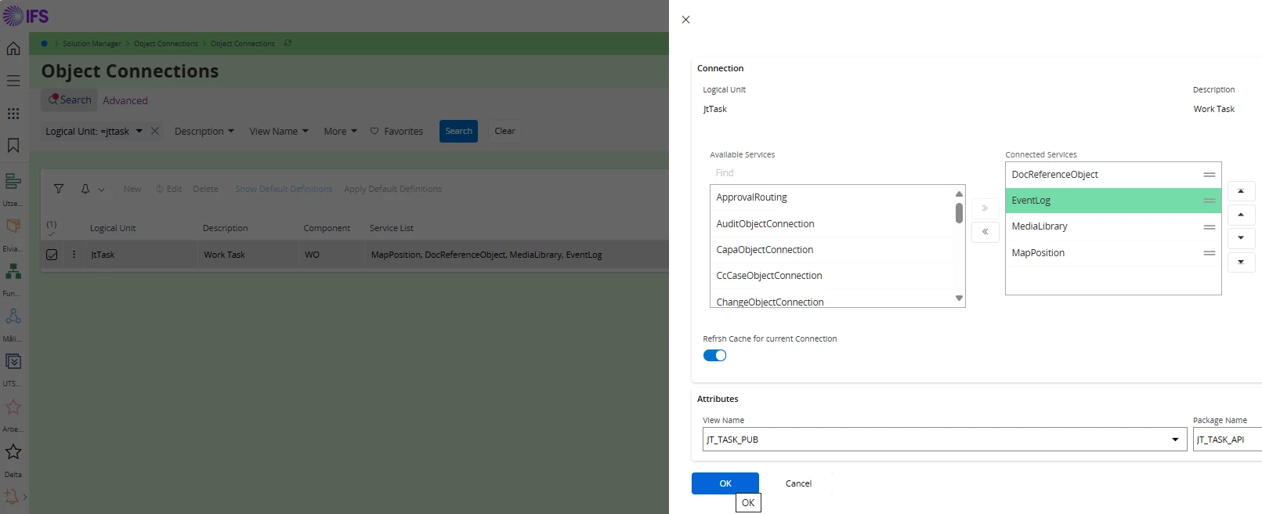The image size is (1262, 514).
Task: Select EventLog in Connected Services
Action: [1113, 201]
